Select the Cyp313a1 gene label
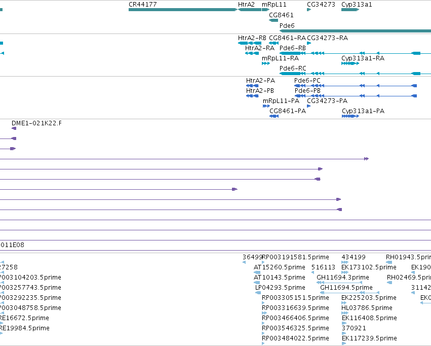 pyautogui.click(x=357, y=5)
